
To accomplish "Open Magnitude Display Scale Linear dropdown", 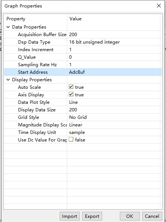I will 115,125.
